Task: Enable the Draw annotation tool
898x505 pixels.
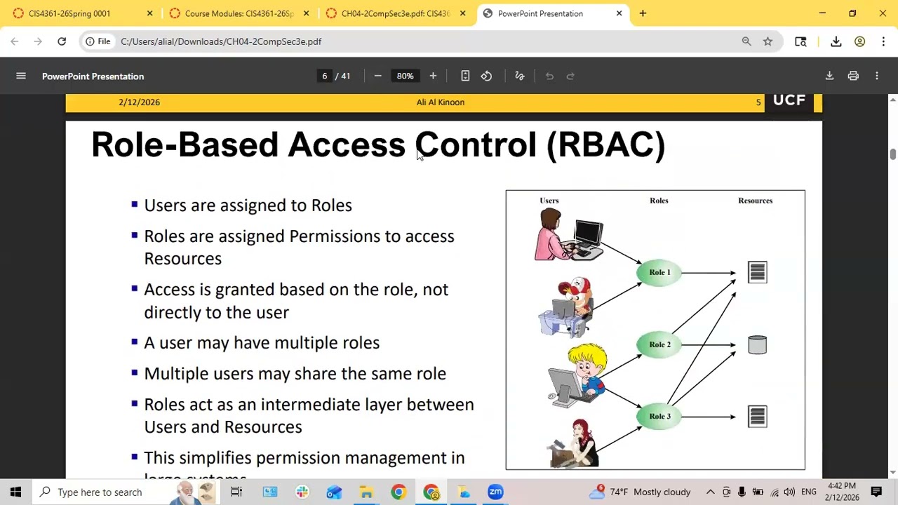Action: (520, 76)
